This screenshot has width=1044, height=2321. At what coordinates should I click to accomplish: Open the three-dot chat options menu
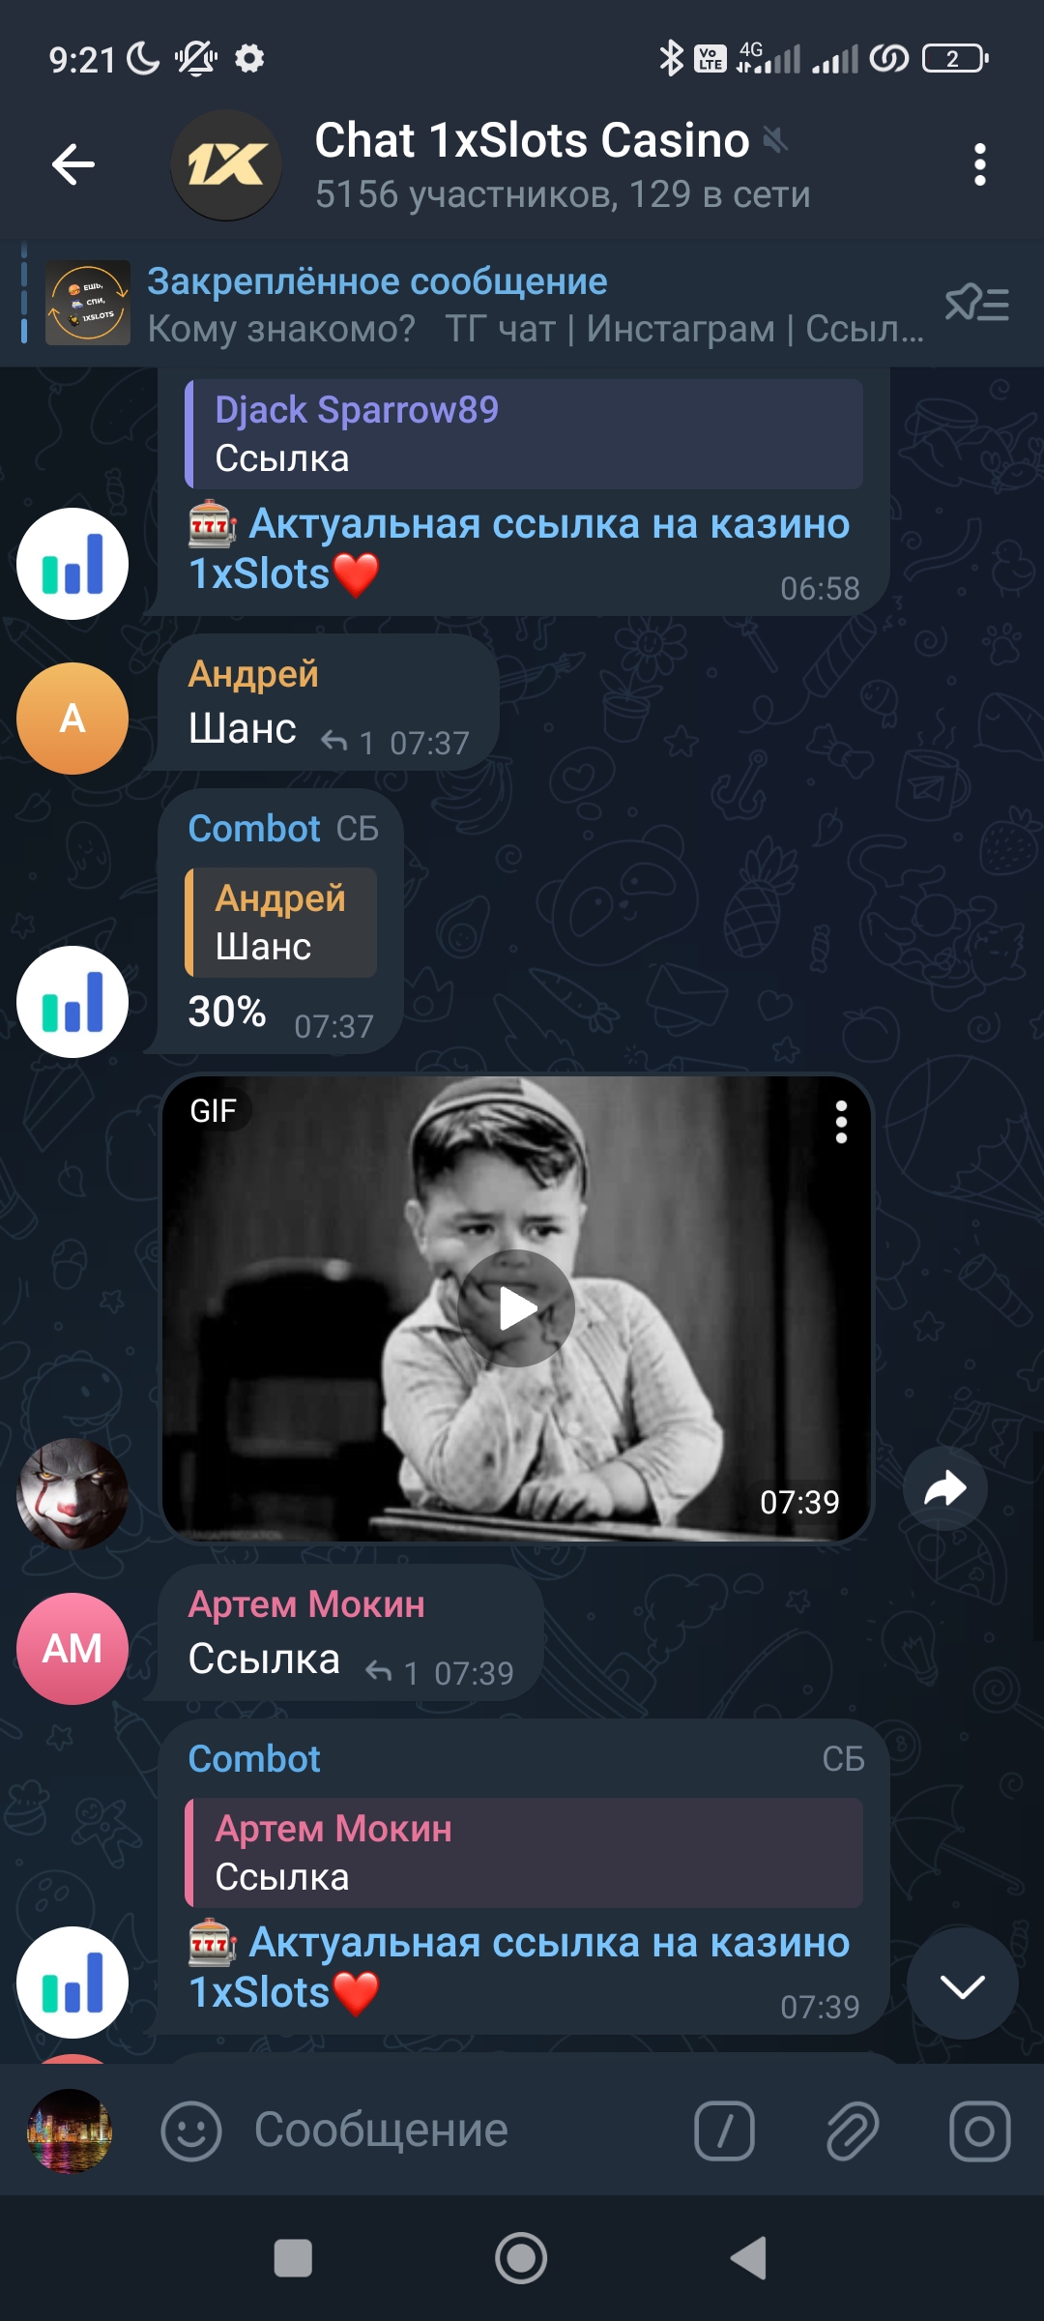click(x=980, y=165)
